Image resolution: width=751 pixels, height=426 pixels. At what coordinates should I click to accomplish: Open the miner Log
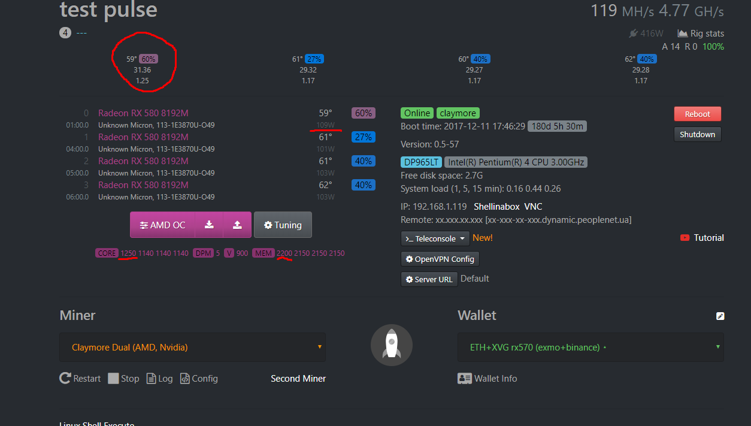coord(159,379)
